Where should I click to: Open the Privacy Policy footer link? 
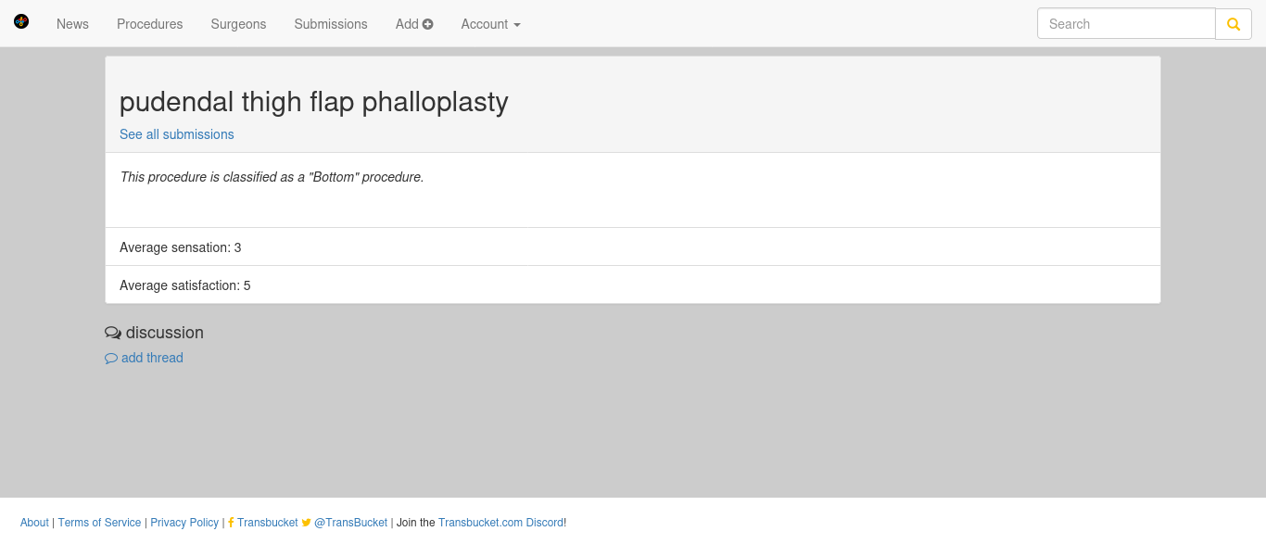(x=184, y=523)
